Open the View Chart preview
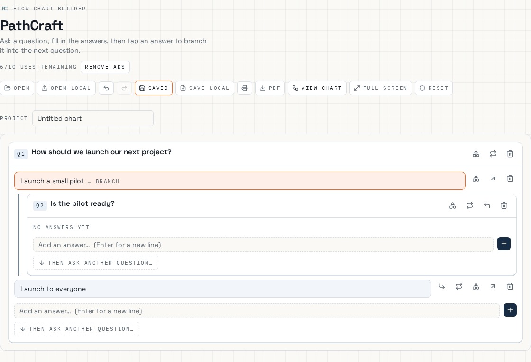The width and height of the screenshot is (531, 362). [317, 88]
